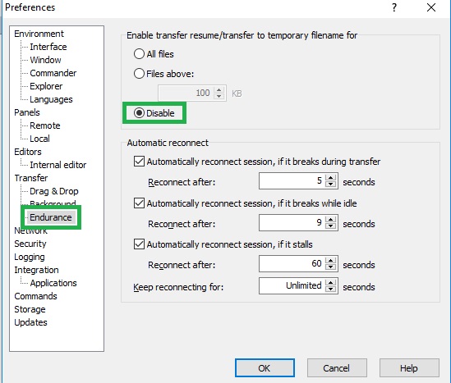The height and width of the screenshot is (383, 451).
Task: Go to the Security preferences section
Action: pyautogui.click(x=30, y=244)
